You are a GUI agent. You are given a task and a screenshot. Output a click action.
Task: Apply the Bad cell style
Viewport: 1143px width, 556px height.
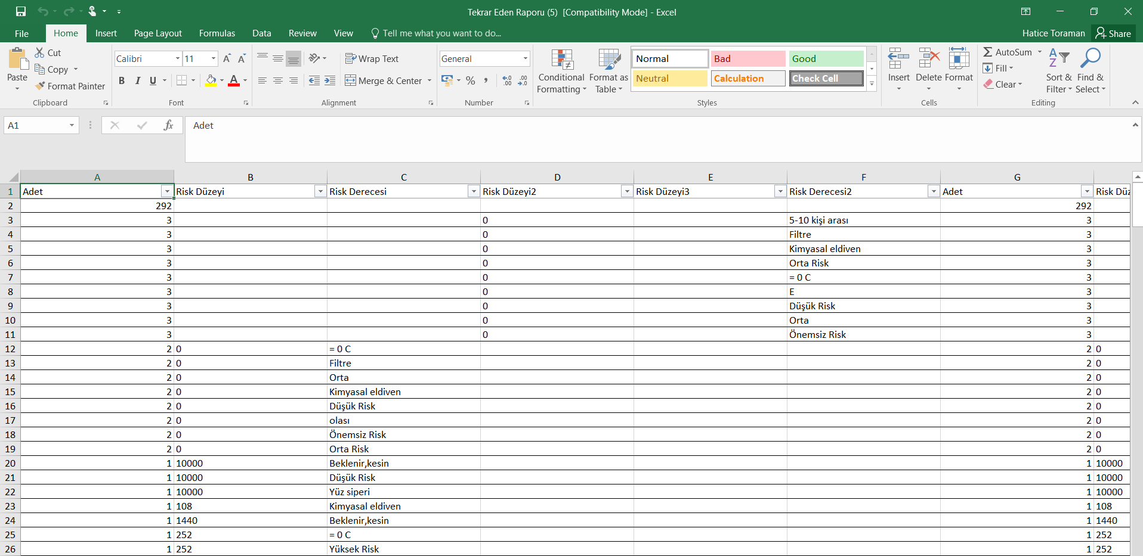point(747,58)
